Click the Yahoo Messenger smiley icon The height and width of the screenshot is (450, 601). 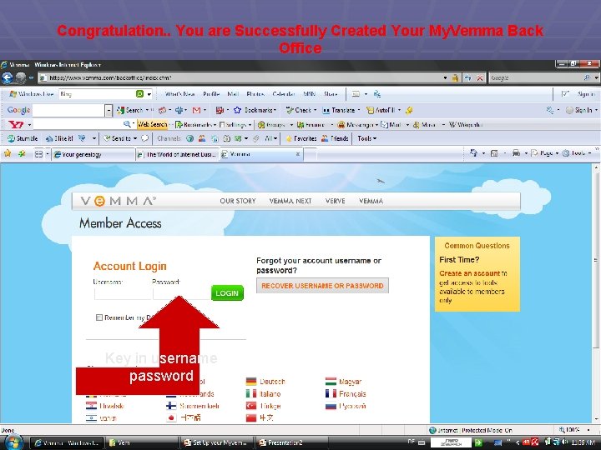341,125
